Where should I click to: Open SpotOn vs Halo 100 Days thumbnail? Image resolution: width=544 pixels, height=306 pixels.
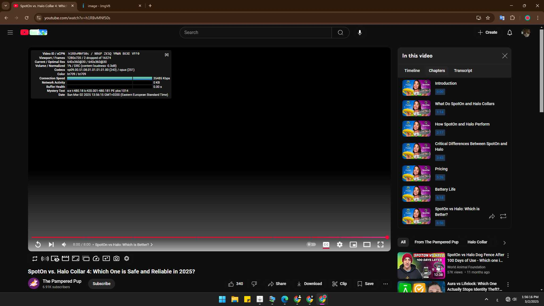[x=421, y=265]
